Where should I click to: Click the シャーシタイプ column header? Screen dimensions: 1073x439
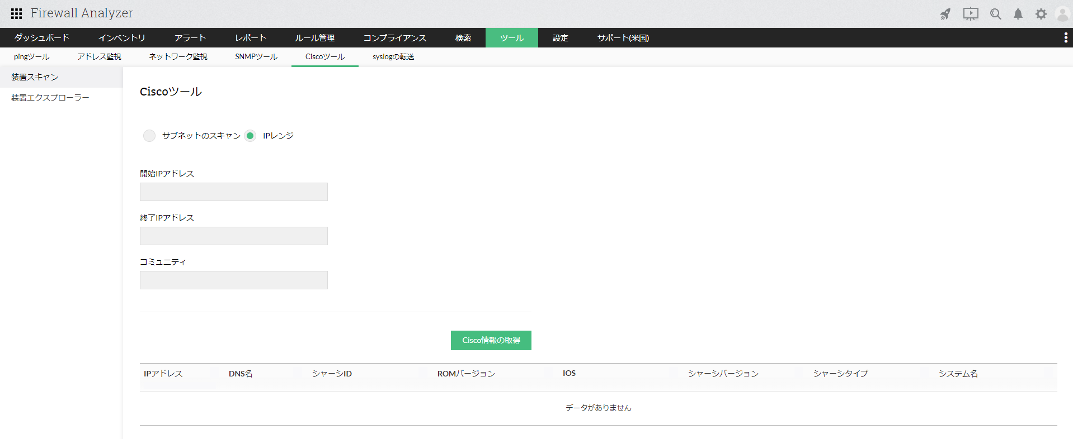coord(840,374)
